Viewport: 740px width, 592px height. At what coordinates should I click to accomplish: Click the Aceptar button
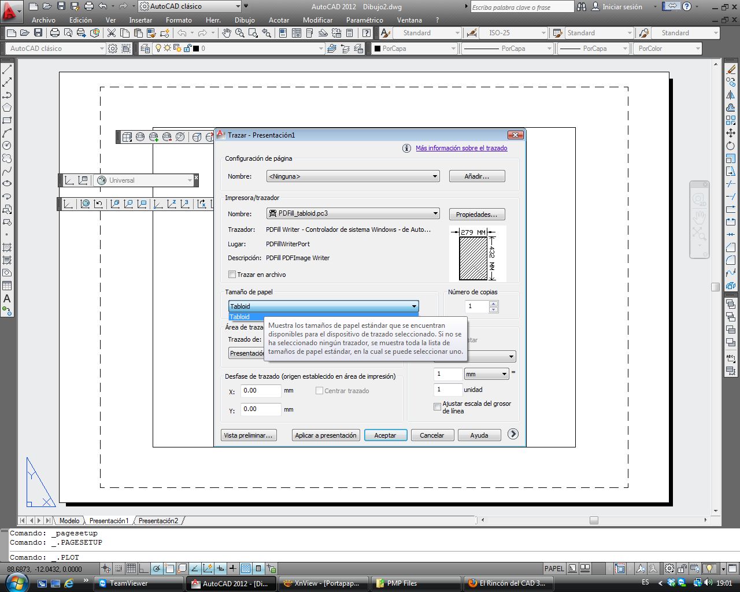[385, 435]
